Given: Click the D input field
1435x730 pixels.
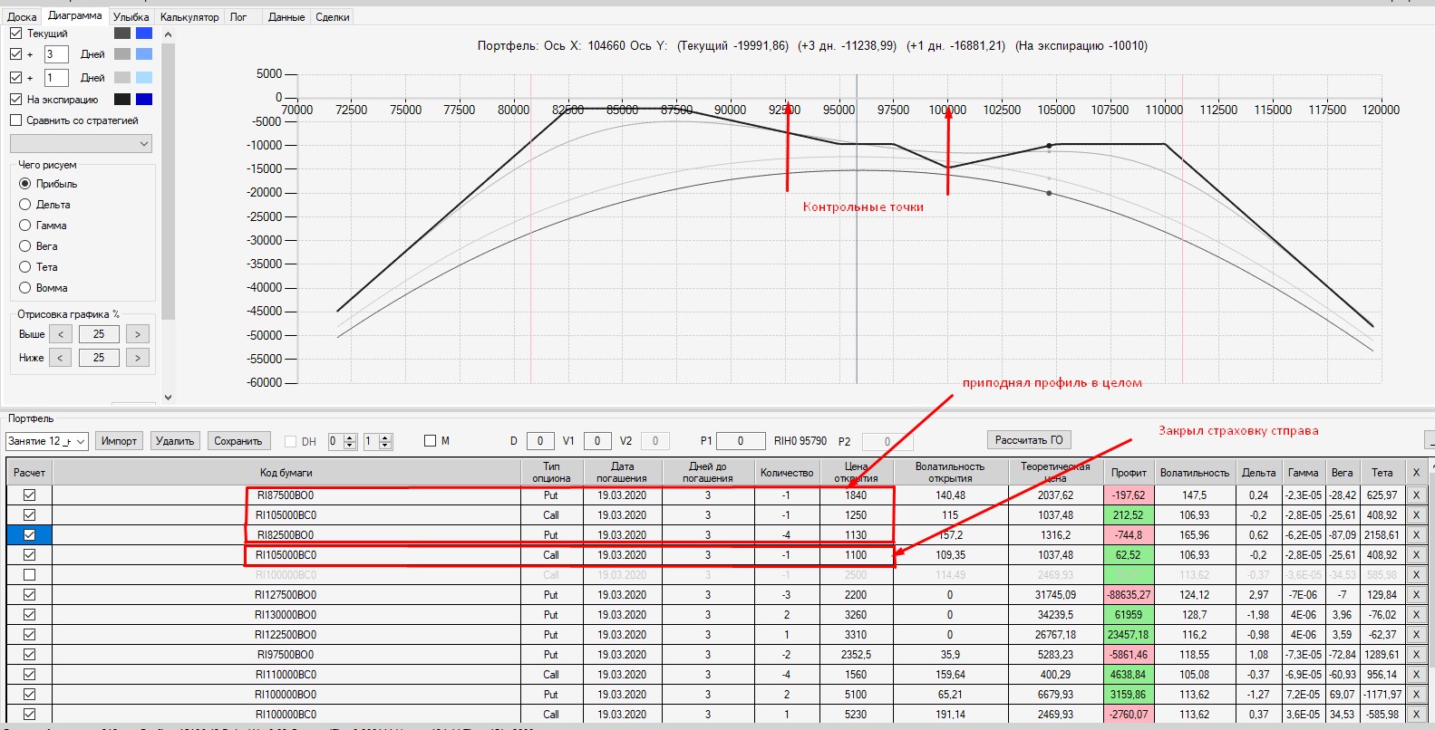Looking at the screenshot, I should pyautogui.click(x=540, y=441).
